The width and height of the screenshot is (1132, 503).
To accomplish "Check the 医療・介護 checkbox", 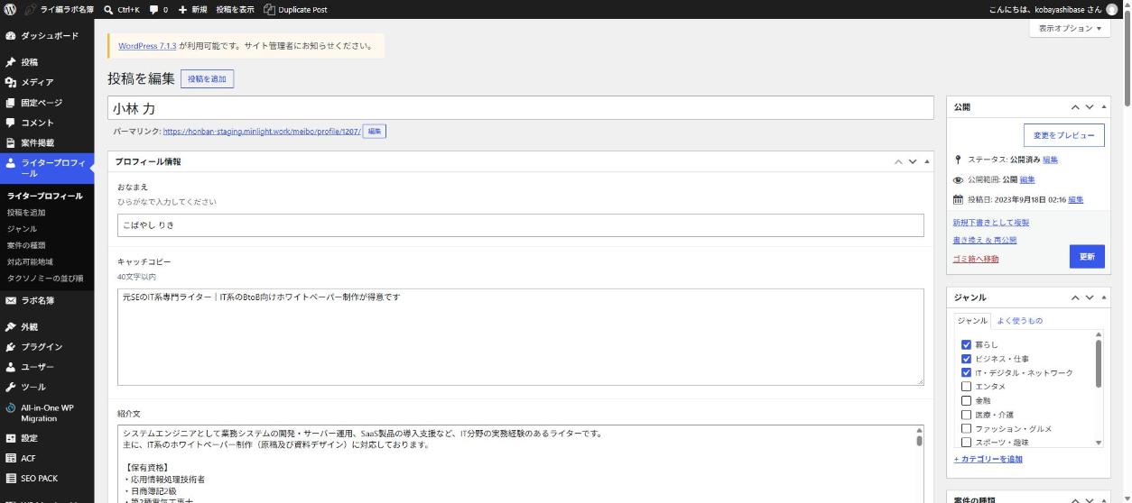I will (966, 415).
